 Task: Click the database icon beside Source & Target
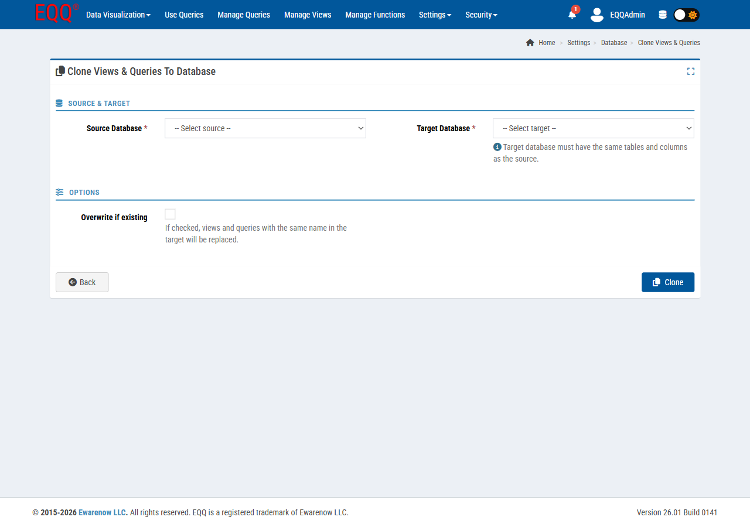tap(59, 102)
